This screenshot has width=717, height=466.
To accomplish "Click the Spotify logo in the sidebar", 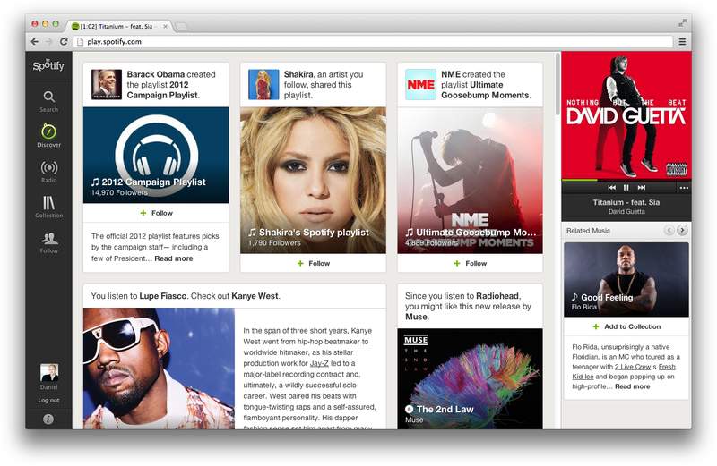I will pos(48,65).
